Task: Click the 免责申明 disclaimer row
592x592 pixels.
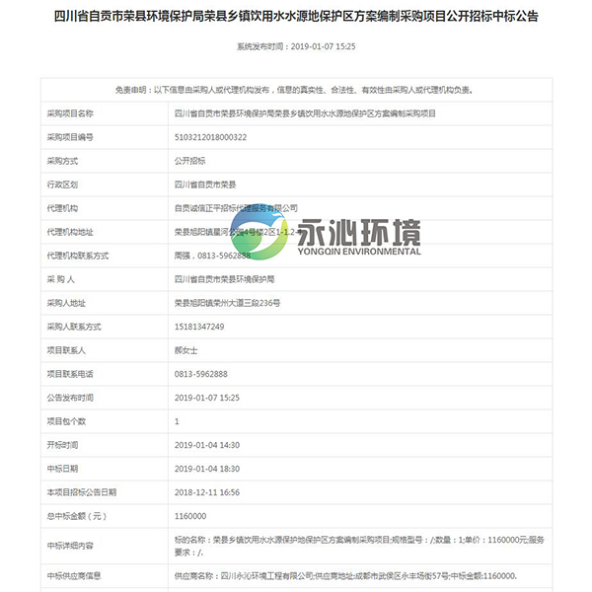Action: (296, 90)
